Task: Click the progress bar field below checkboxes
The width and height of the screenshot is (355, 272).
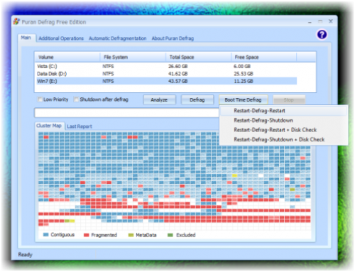Action: pyautogui.click(x=127, y=113)
